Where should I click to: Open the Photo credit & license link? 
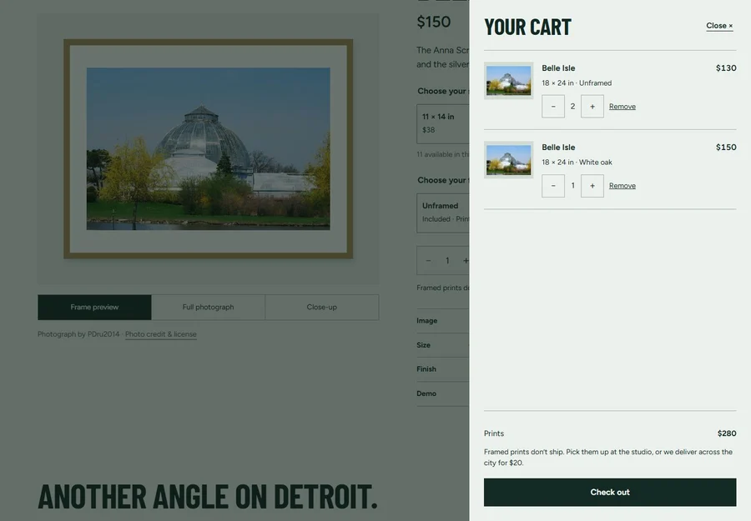[x=161, y=334]
